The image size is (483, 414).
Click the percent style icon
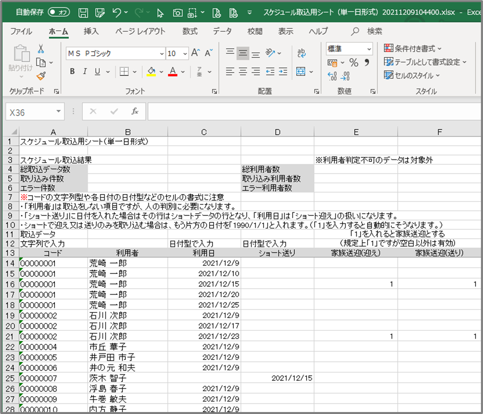pos(354,62)
